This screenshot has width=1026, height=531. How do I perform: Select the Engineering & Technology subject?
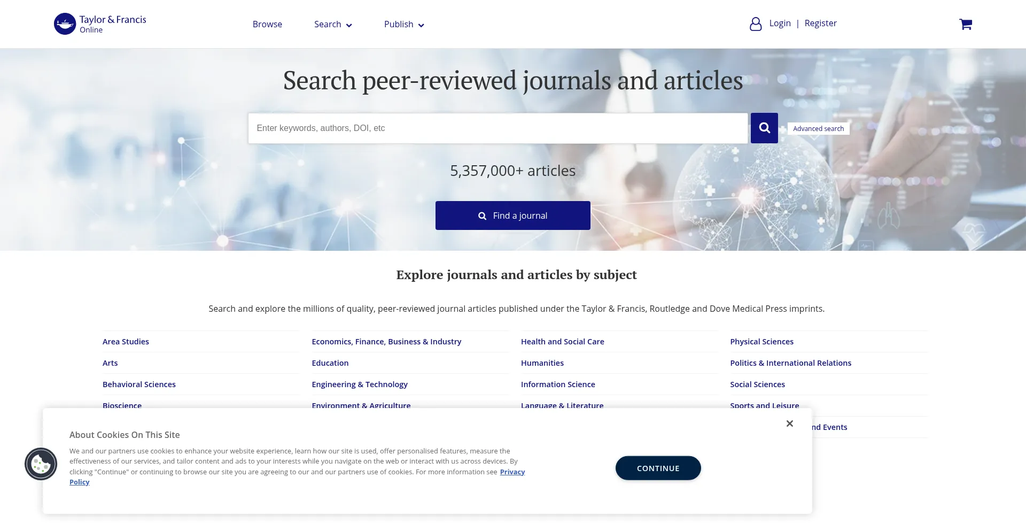click(x=359, y=384)
